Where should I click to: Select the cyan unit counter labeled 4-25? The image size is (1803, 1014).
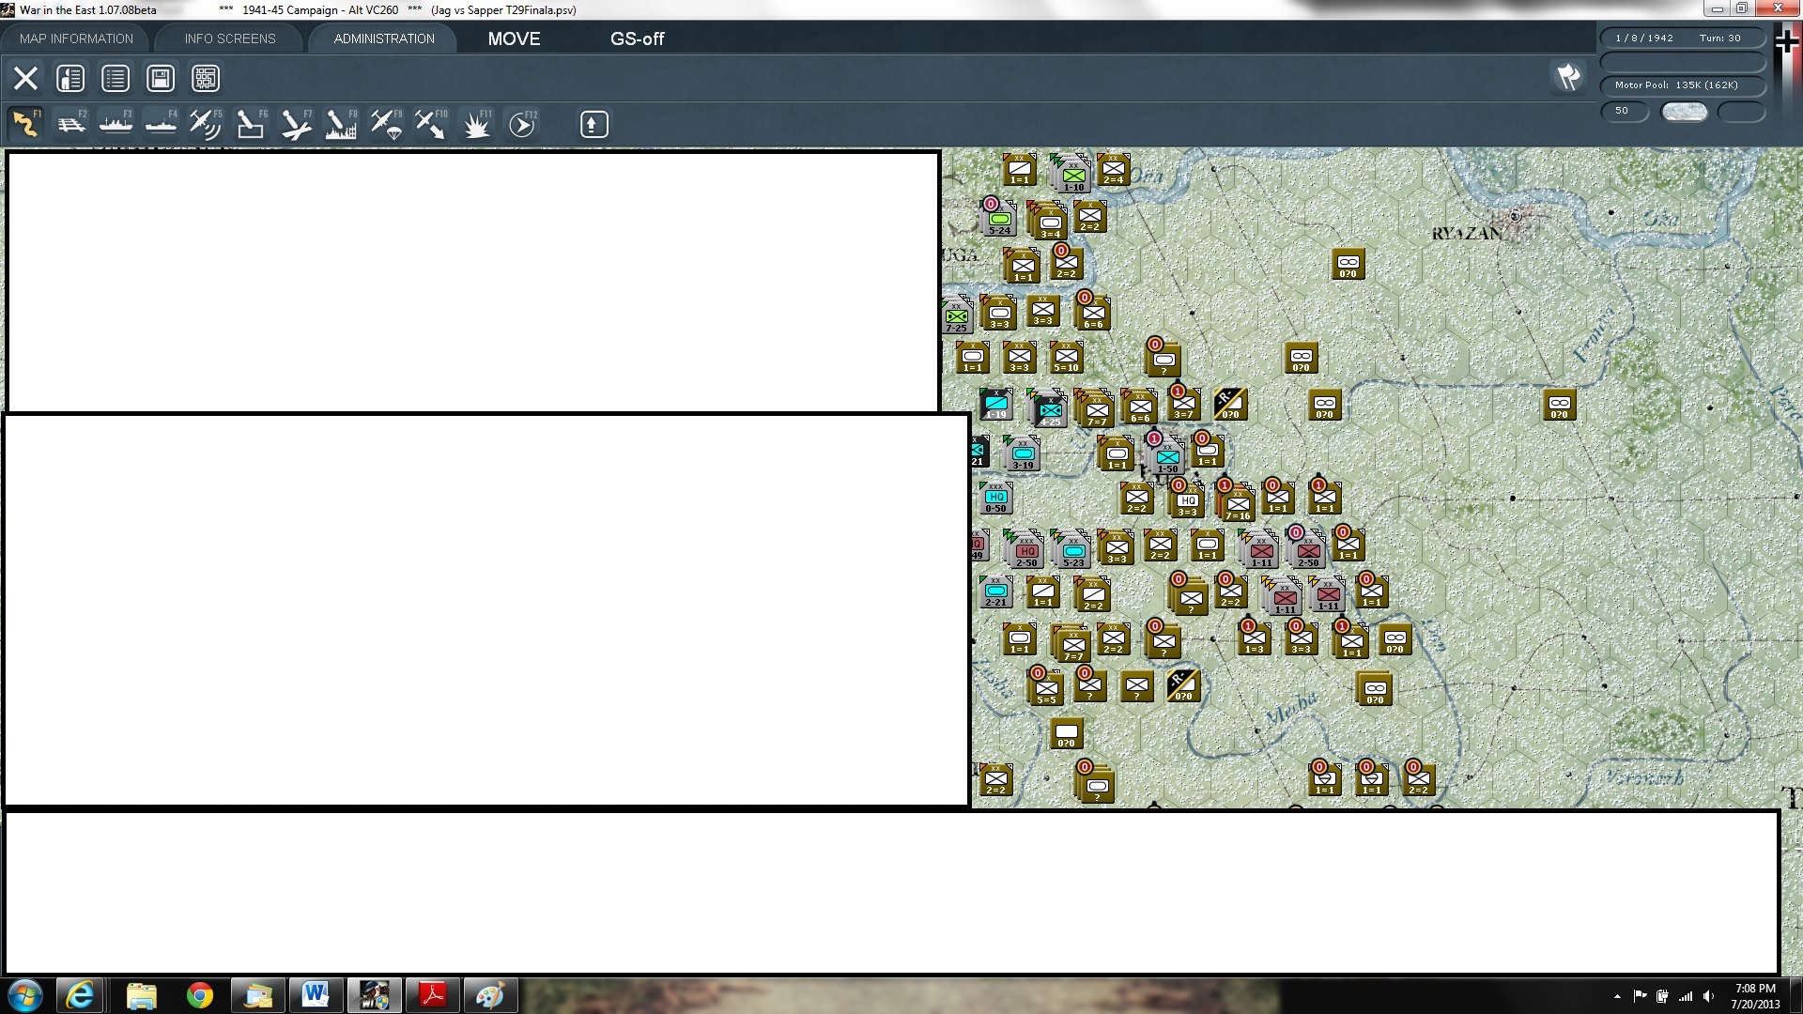click(1050, 409)
